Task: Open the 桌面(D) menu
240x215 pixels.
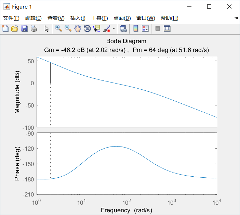Action: click(122, 18)
